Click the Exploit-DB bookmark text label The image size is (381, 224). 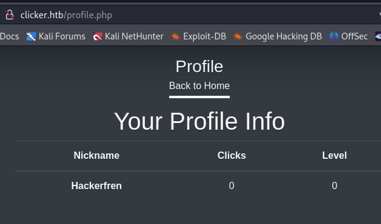(205, 36)
